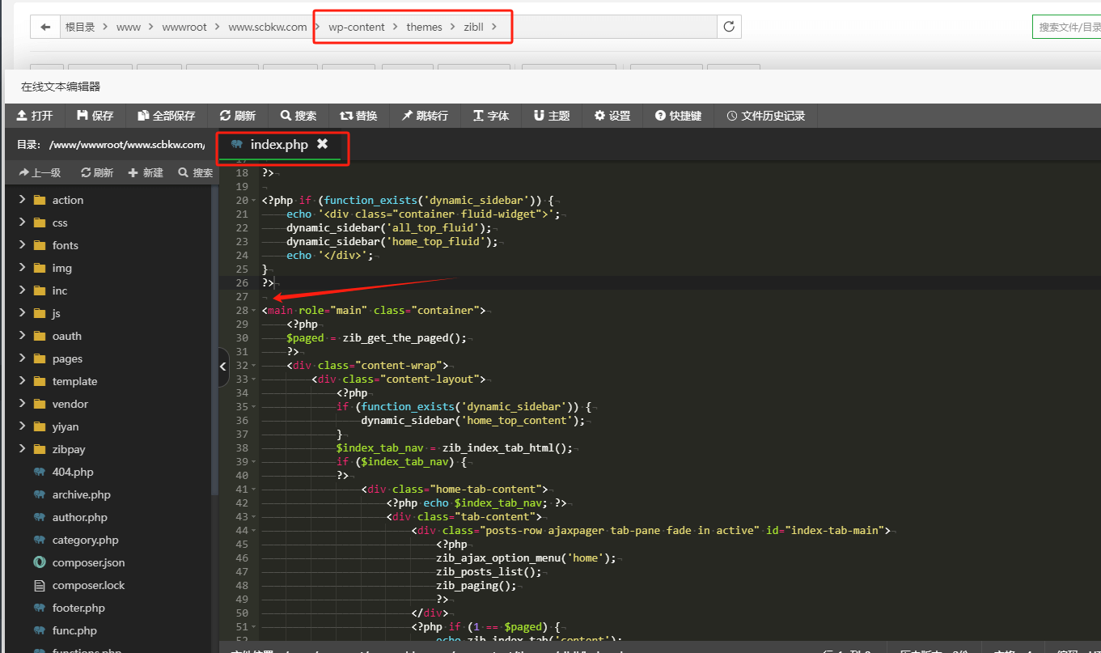Click the refresh icon beside breadcrumb path
This screenshot has width=1101, height=653.
pos(729,27)
